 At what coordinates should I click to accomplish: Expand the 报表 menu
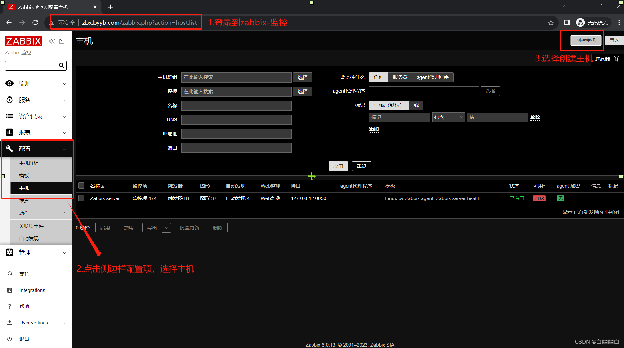[x=64, y=133]
